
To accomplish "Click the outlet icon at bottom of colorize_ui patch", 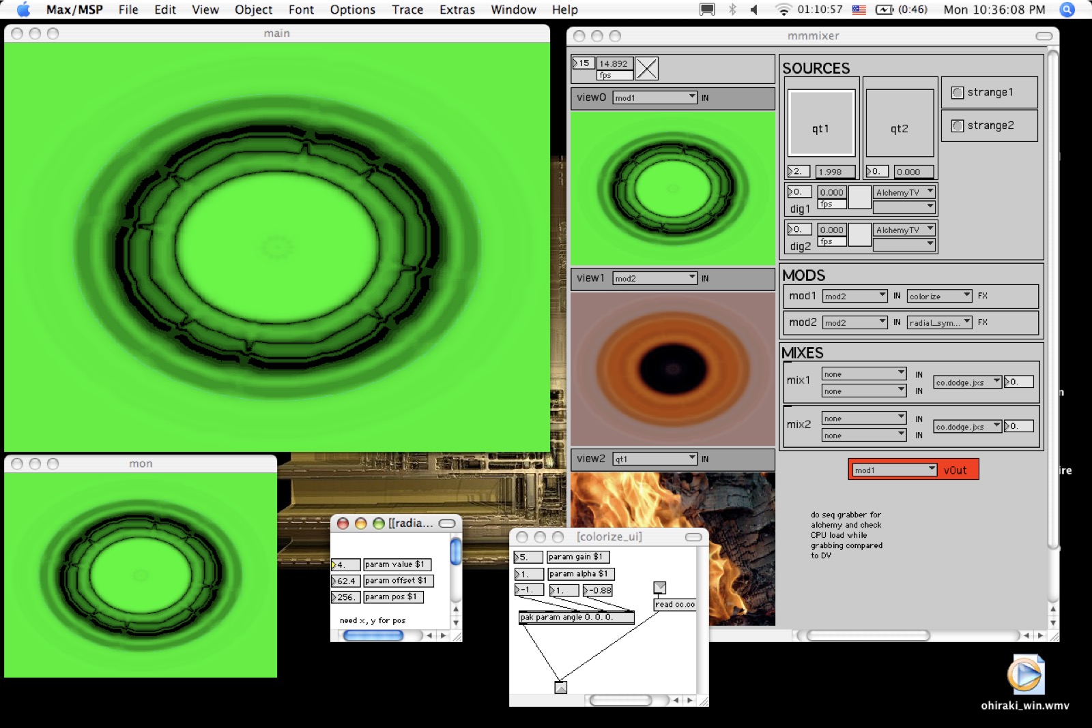I will click(560, 687).
